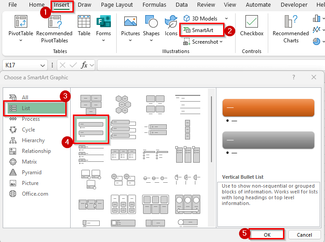Open the Shapes gallery
Image resolution: width=325 pixels, height=242 pixels.
(x=151, y=29)
